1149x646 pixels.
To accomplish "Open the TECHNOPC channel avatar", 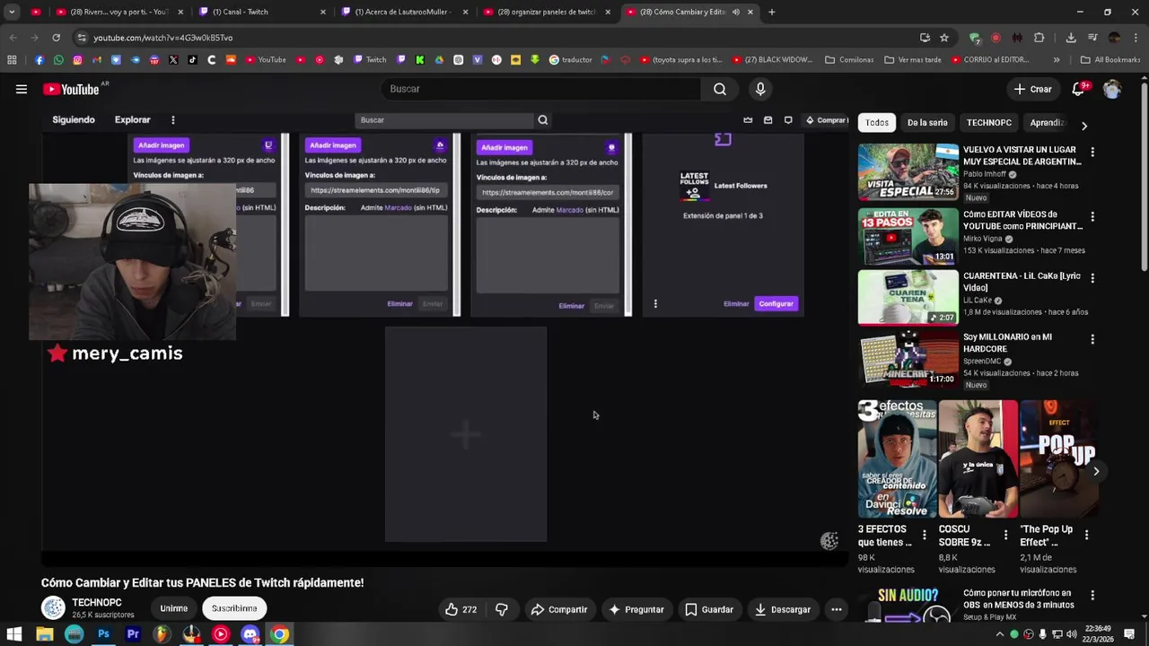I will [53, 607].
